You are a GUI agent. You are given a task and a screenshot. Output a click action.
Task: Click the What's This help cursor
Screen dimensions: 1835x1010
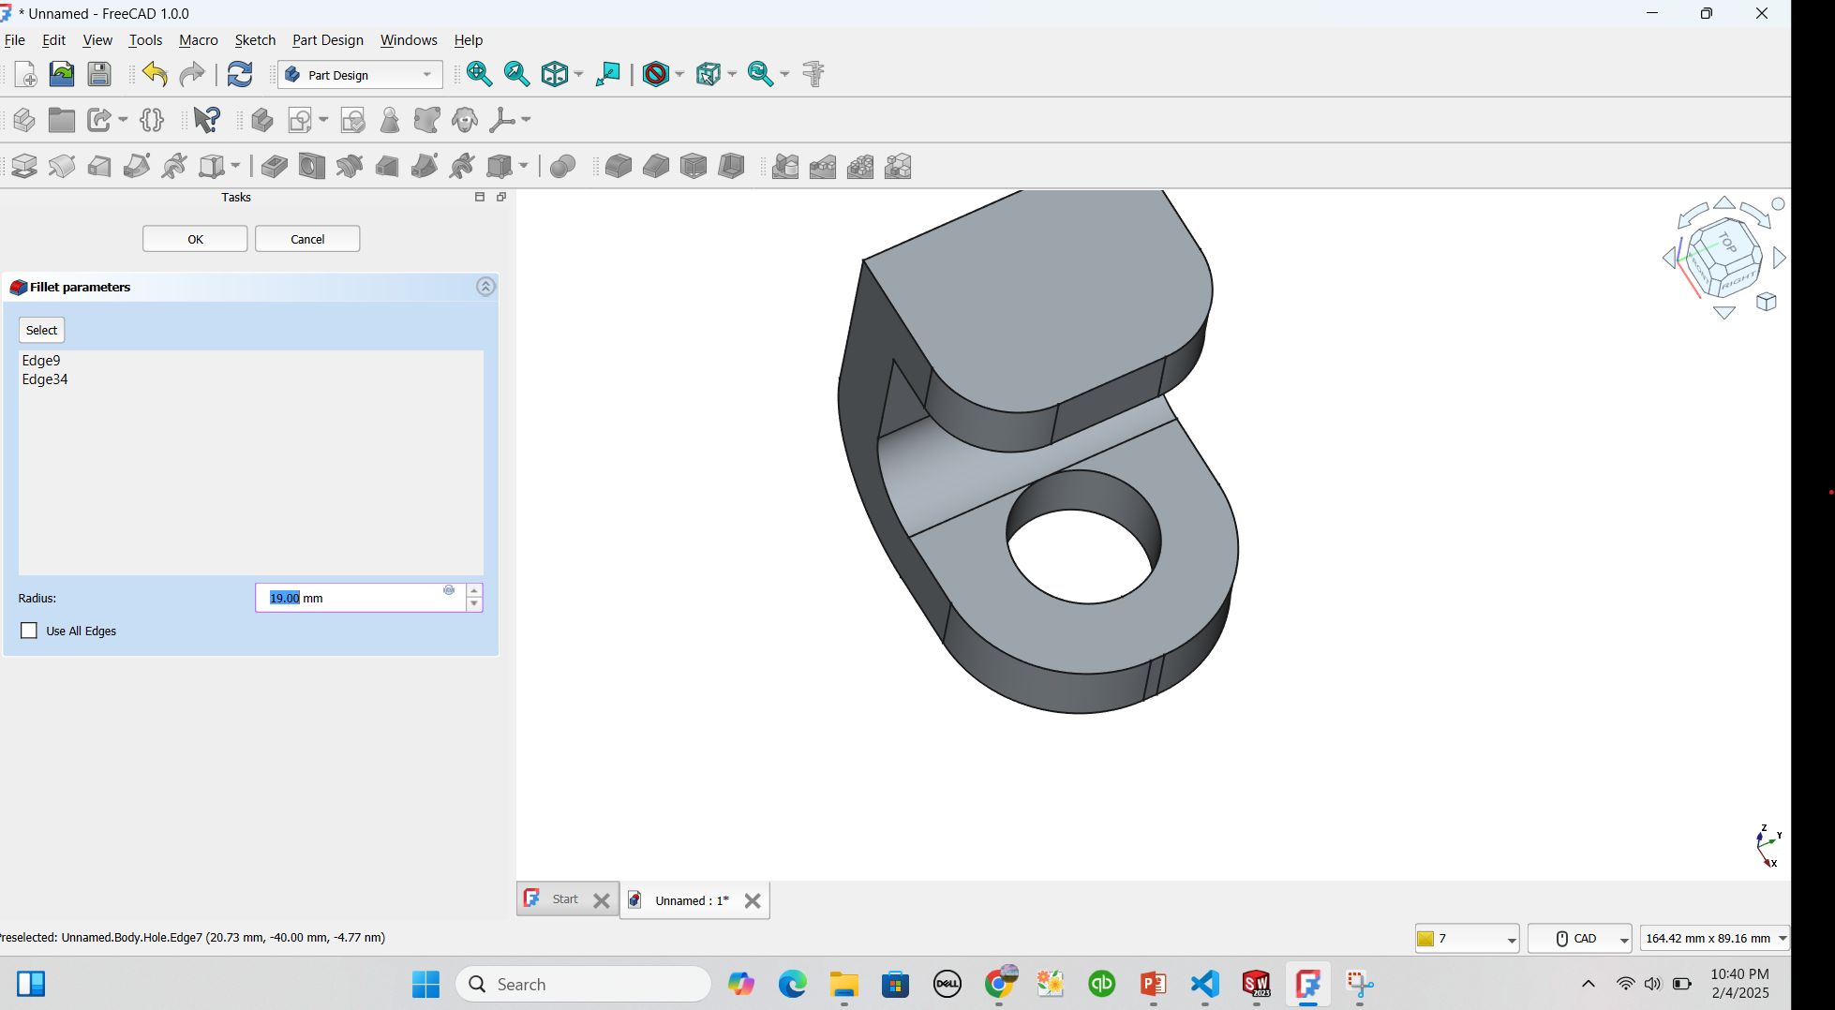pos(206,120)
